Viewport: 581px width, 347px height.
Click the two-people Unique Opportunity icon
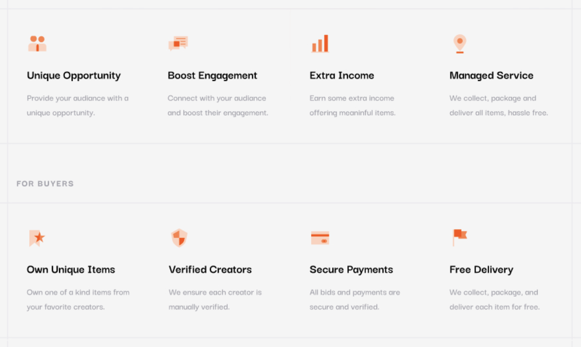coord(37,44)
